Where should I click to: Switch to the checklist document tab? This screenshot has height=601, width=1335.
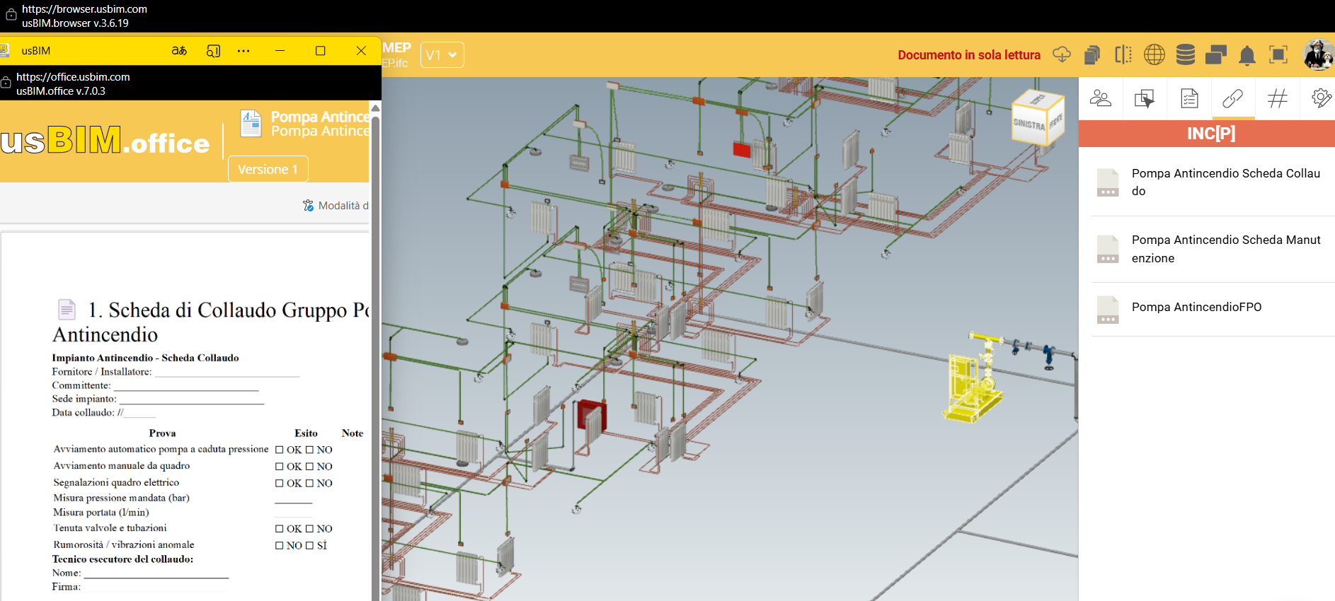tap(1189, 98)
